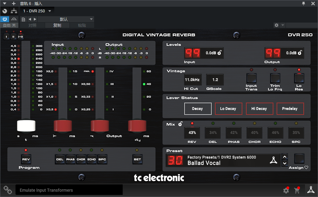Select the Predelay lever status tab
The width and height of the screenshot is (318, 197).
pyautogui.click(x=290, y=109)
